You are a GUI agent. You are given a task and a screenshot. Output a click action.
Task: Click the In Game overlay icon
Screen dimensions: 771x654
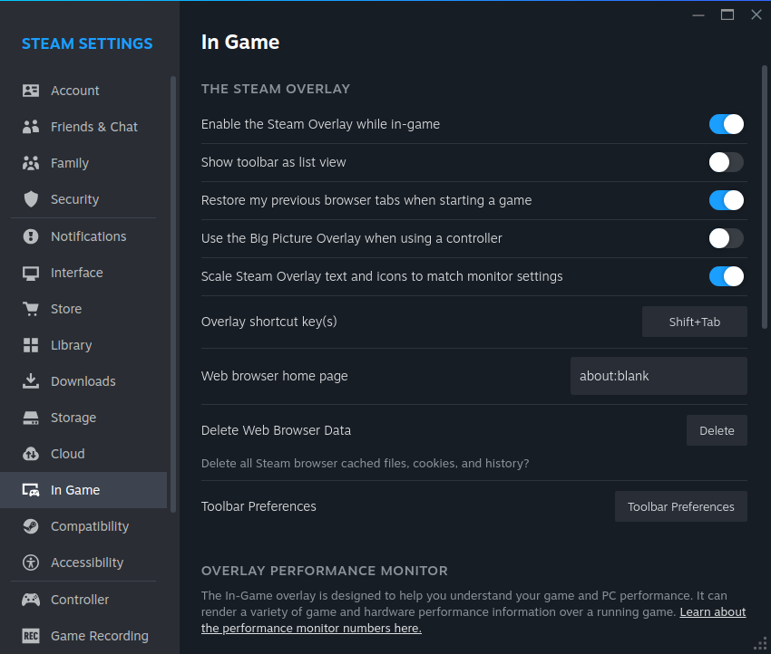click(31, 490)
